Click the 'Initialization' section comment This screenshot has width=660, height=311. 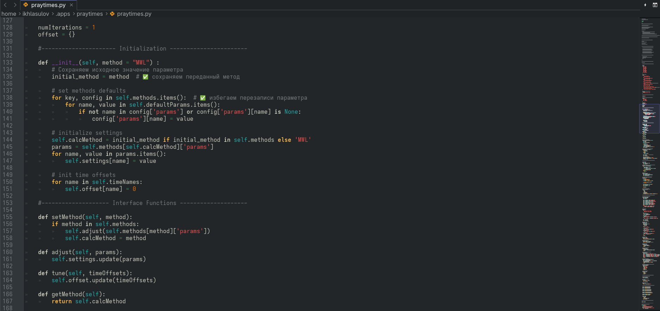point(142,48)
